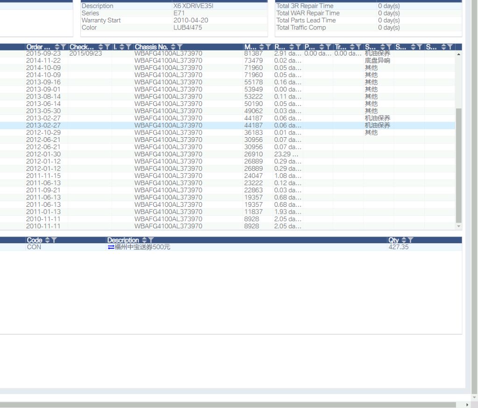478x408 pixels.
Task: Open filter for lower Description column
Action: coord(150,240)
